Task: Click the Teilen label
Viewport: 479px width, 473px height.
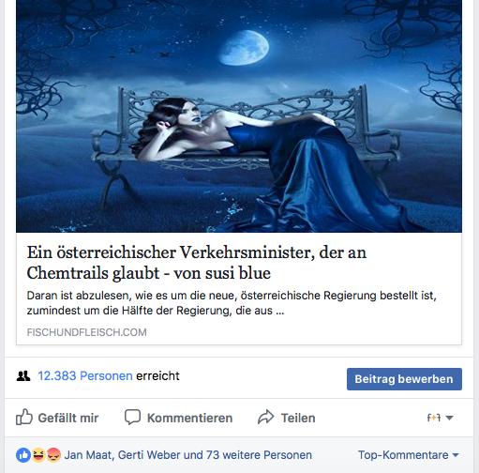Action: click(298, 418)
